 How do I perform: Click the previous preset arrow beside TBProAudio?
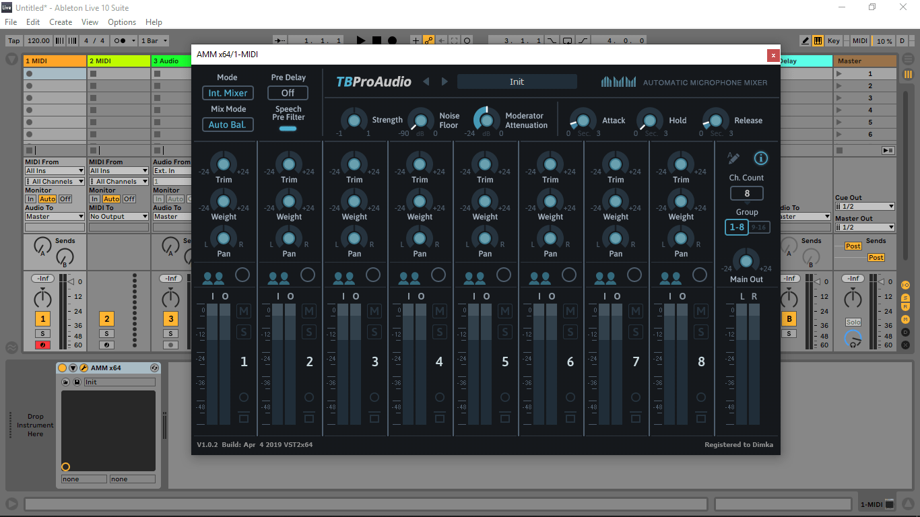pyautogui.click(x=426, y=82)
